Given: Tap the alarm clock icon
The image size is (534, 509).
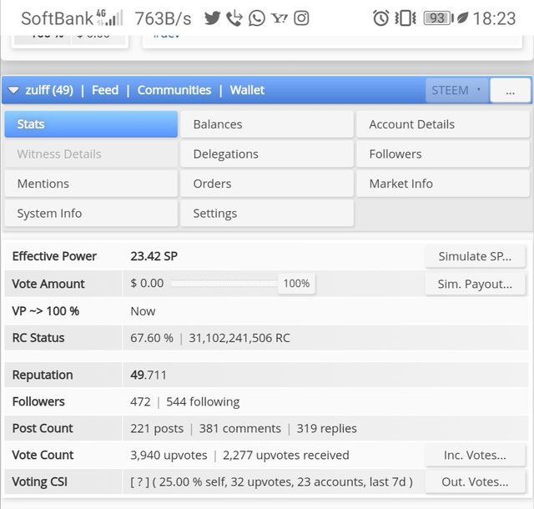Looking at the screenshot, I should [x=380, y=18].
